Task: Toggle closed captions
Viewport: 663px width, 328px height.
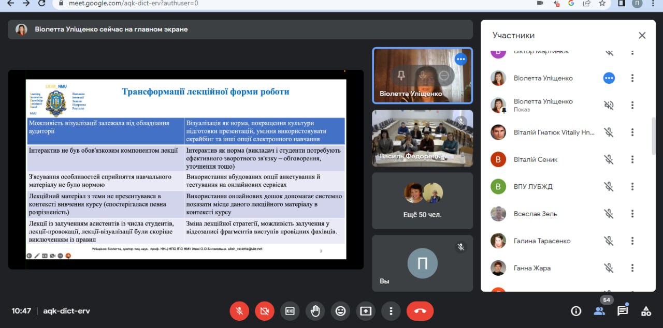Action: click(290, 311)
